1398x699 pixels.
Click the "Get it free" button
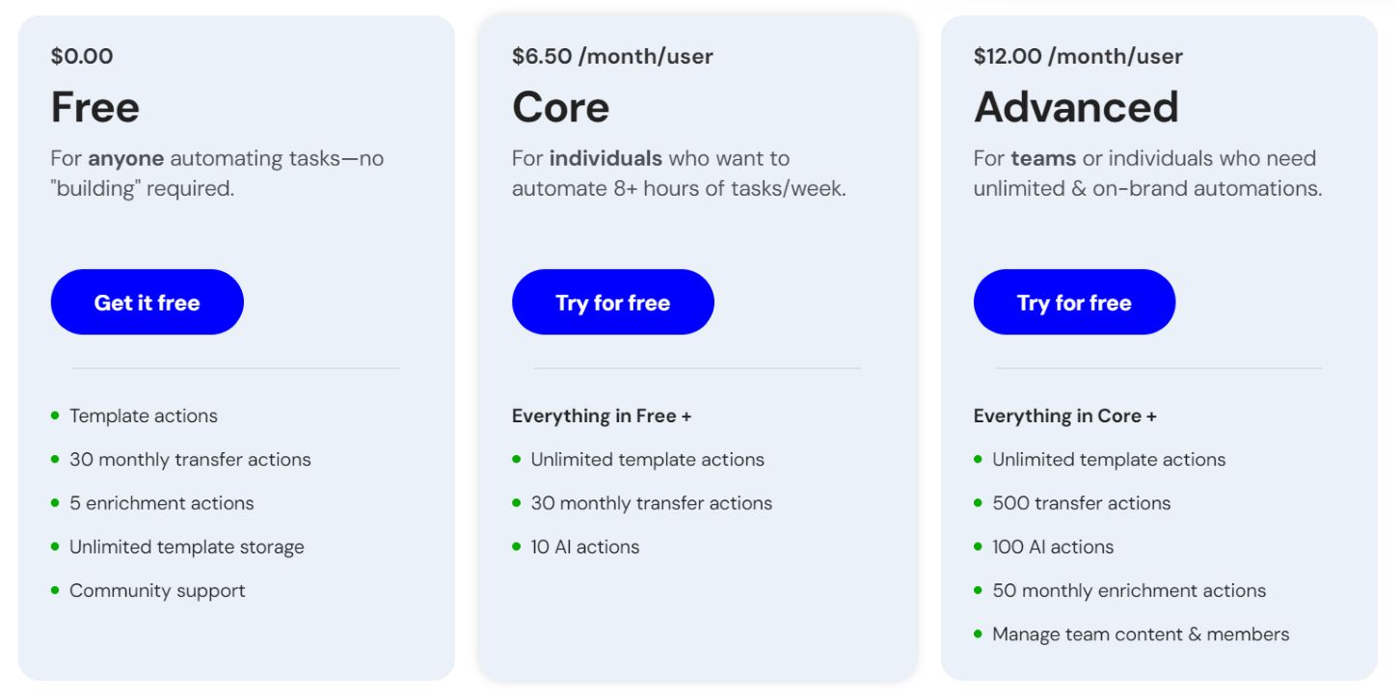(147, 302)
